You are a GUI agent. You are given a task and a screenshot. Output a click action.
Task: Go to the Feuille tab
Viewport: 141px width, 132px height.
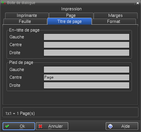pyautogui.click(x=25, y=21)
